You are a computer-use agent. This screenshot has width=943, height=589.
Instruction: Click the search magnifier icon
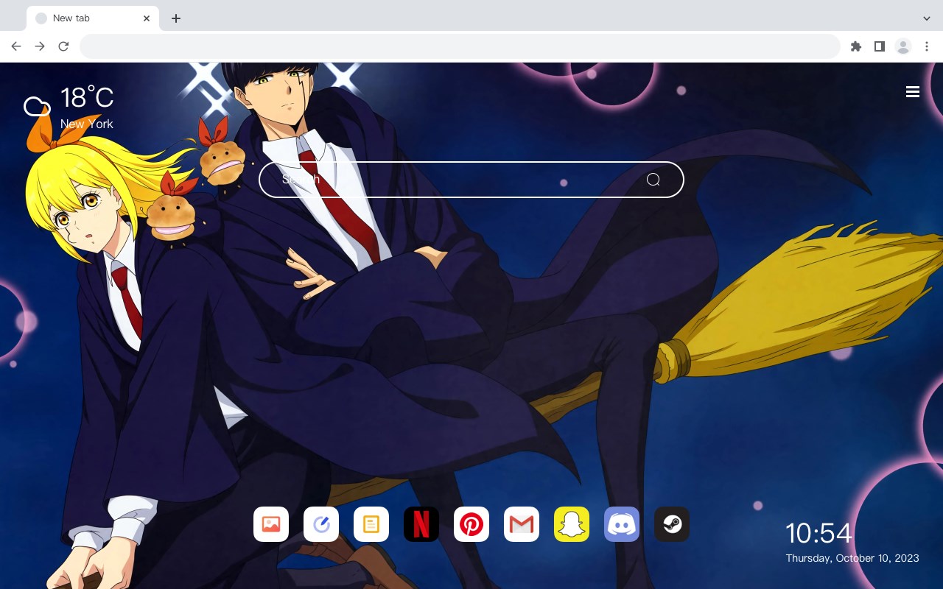click(653, 180)
